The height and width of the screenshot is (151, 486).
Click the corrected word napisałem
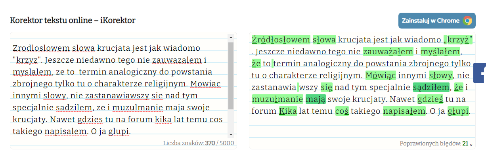pyautogui.click(x=404, y=111)
